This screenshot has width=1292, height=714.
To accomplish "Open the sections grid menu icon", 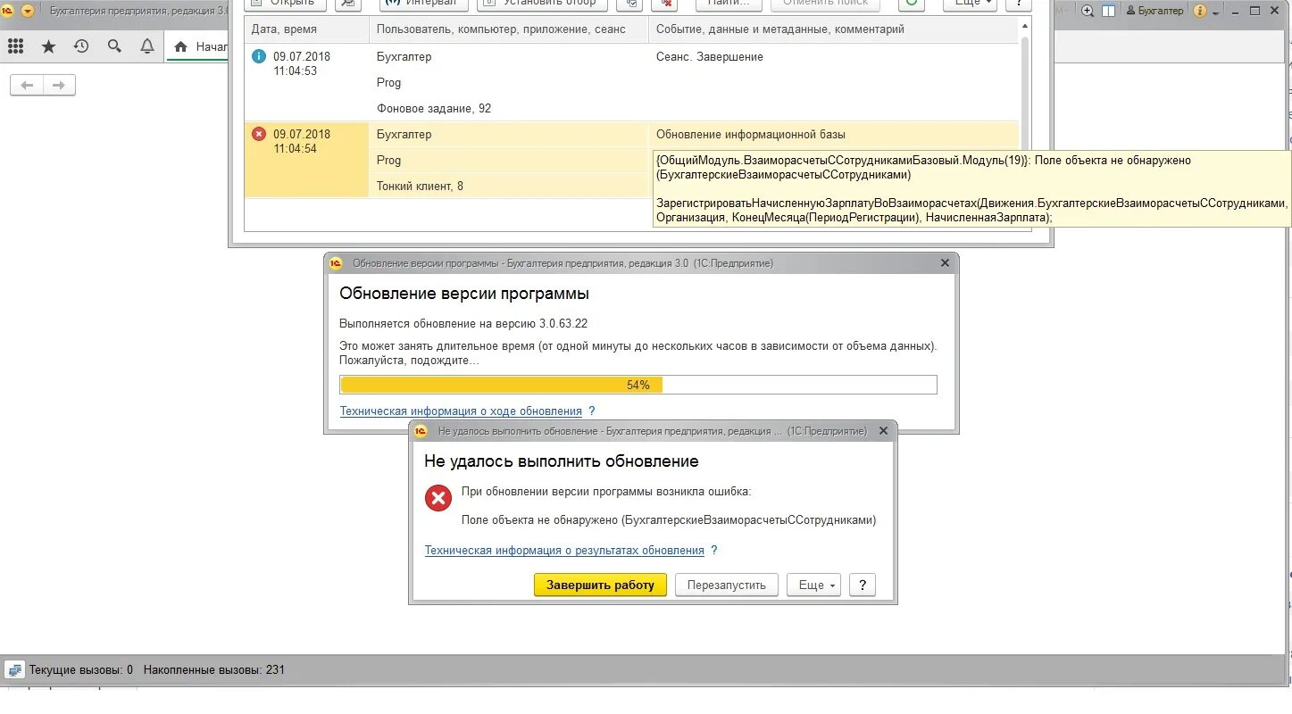I will pos(15,46).
